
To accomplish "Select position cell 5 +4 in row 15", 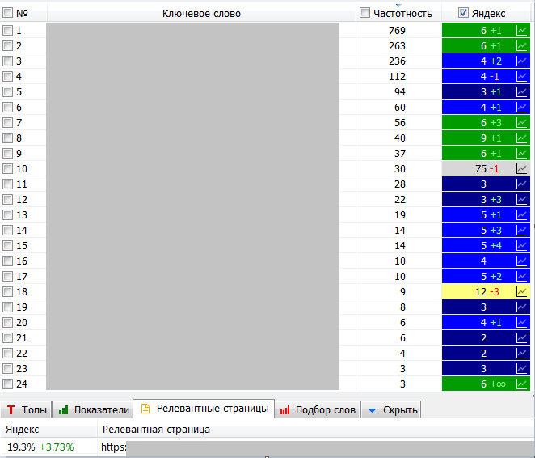I will click(x=486, y=245).
